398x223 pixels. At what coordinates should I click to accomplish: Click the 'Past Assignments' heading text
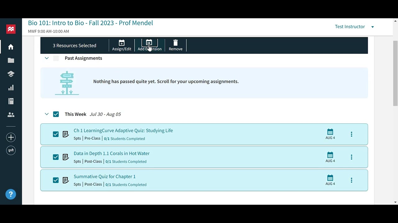click(83, 58)
